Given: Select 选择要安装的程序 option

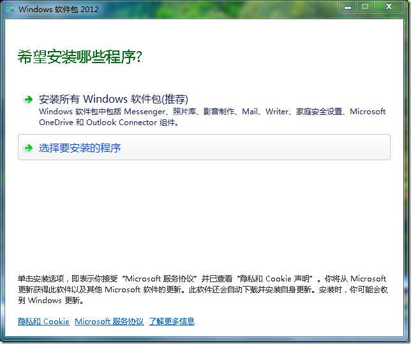Looking at the screenshot, I should click(204, 147).
